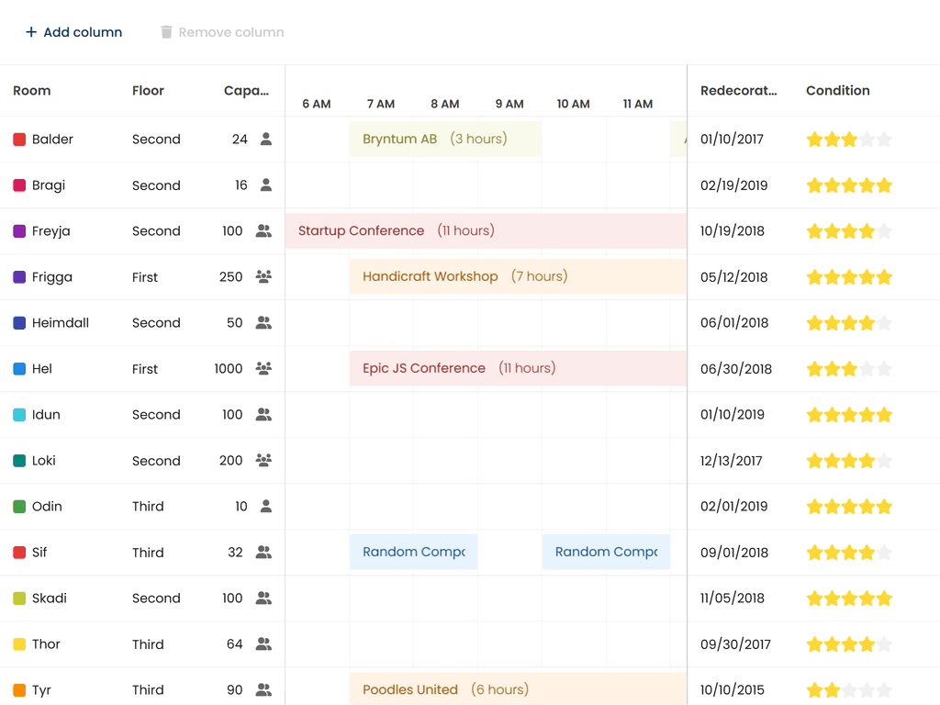Click the purple color swatch next to Freyja
Viewport: 940px width, 705px height.
click(19, 231)
